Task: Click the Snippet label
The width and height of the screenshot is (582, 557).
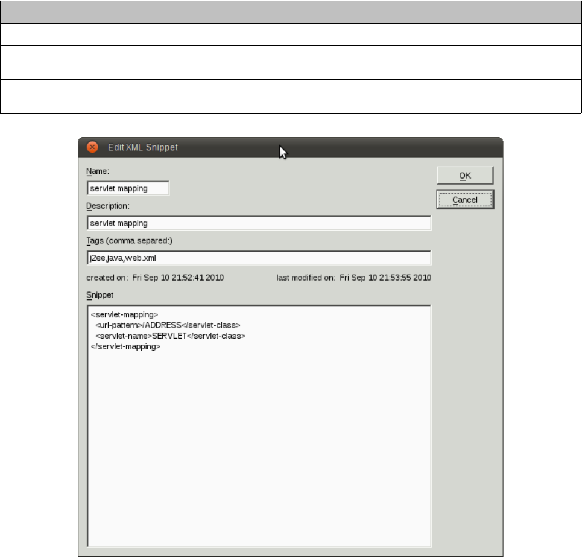Action: click(x=100, y=295)
